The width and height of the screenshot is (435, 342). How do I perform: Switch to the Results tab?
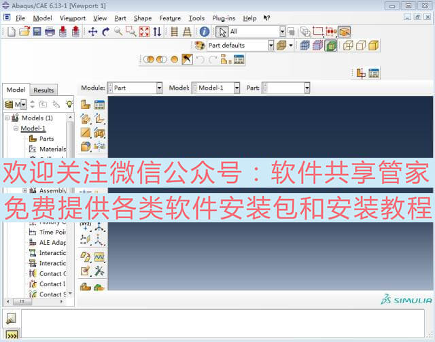[x=43, y=90]
